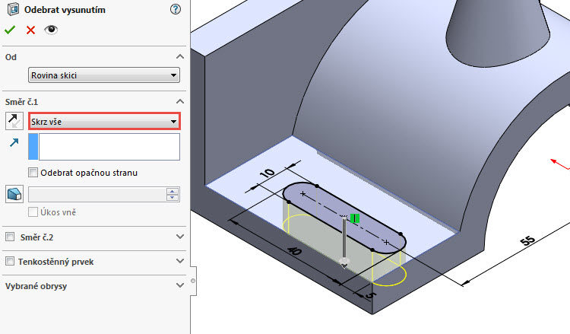Image resolution: width=570 pixels, height=334 pixels.
Task: Enable the Směr č.2 checkbox
Action: 10,237
